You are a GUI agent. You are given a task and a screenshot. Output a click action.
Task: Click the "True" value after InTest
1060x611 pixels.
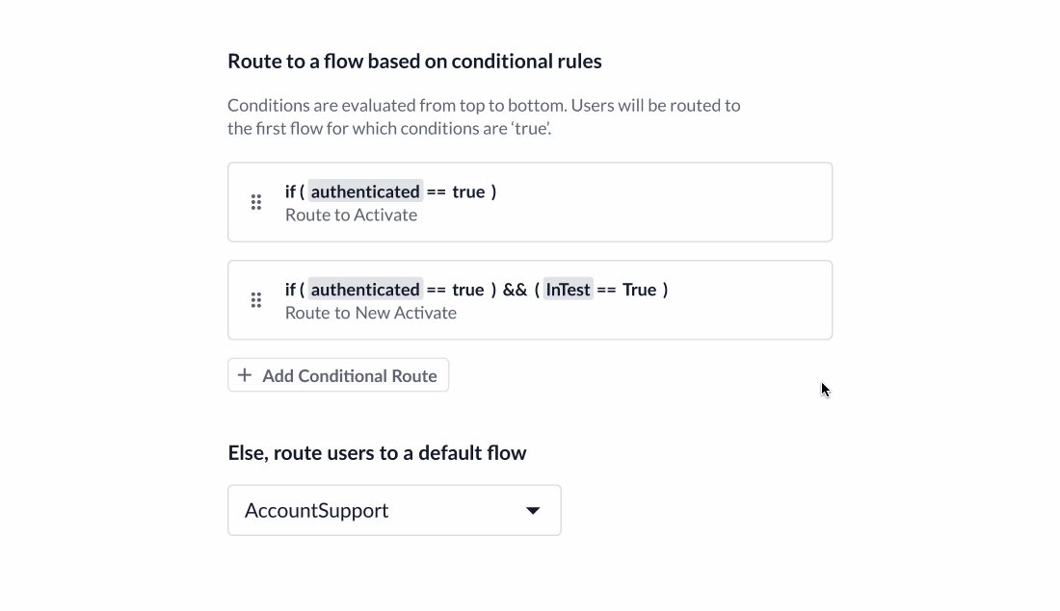pyautogui.click(x=639, y=290)
